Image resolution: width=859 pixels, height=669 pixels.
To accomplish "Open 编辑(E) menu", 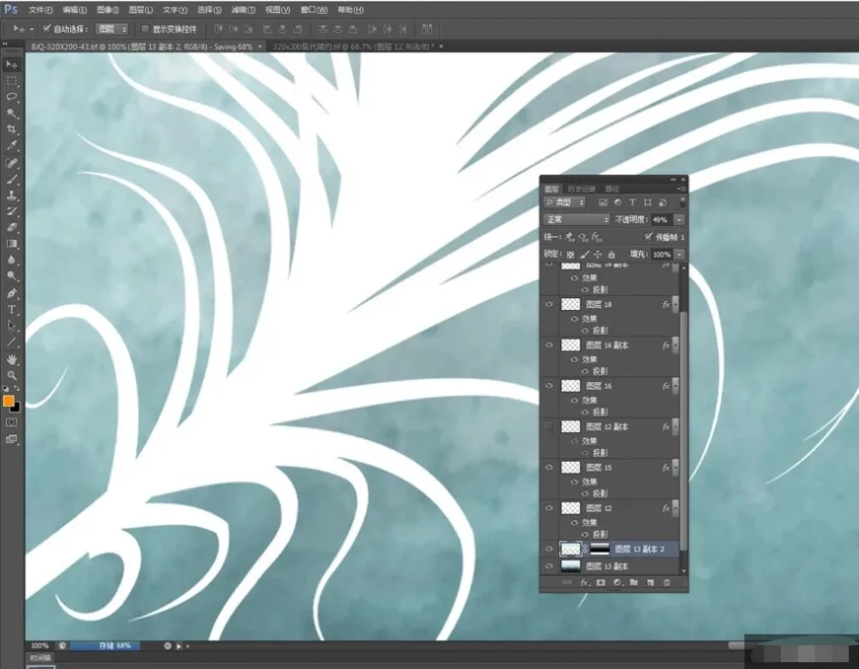I will pyautogui.click(x=75, y=9).
